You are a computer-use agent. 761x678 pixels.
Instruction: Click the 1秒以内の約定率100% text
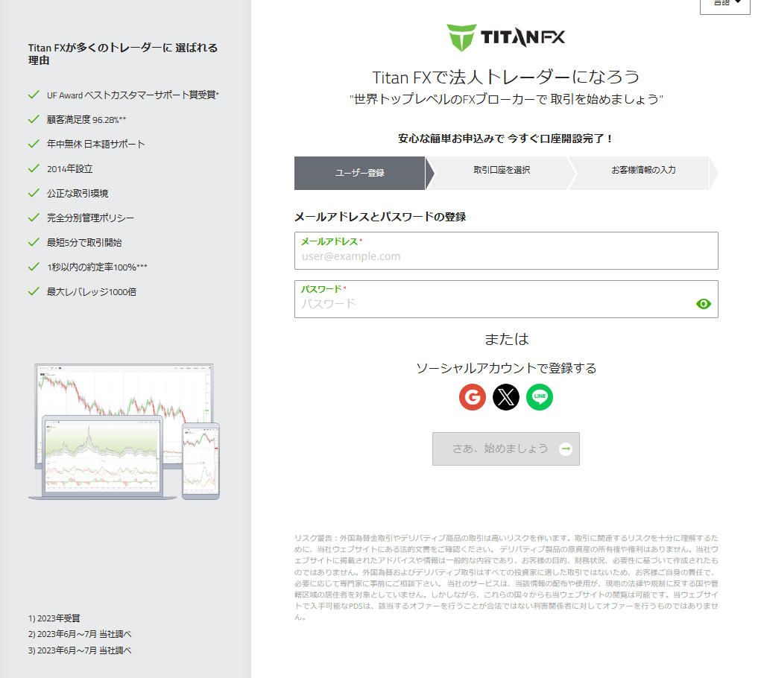[x=97, y=267]
